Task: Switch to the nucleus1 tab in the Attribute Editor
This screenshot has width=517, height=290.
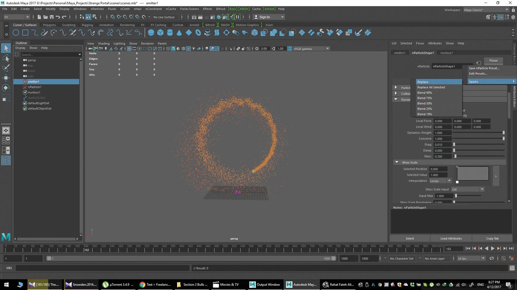Action: pos(447,52)
